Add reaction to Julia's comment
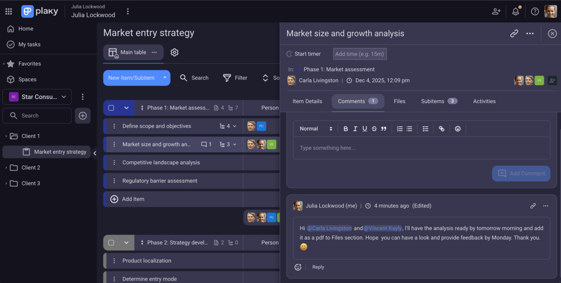The image size is (561, 283). [x=298, y=267]
